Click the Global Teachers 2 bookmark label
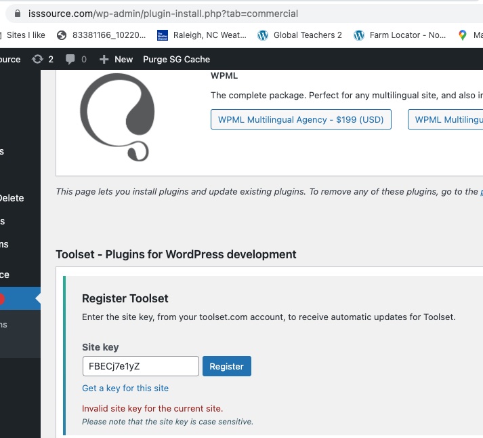Viewport: 483px width, 438px height. pos(308,35)
